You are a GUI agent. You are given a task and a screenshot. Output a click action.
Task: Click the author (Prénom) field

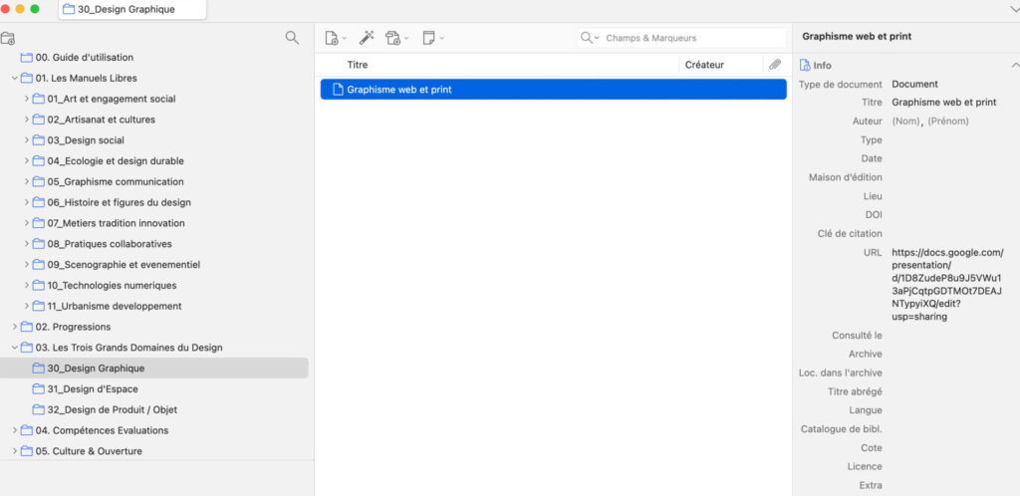pos(948,122)
